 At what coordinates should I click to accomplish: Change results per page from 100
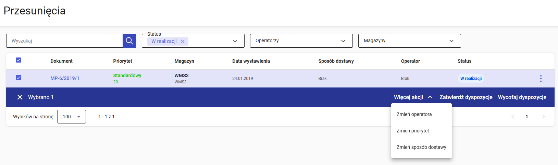click(71, 117)
